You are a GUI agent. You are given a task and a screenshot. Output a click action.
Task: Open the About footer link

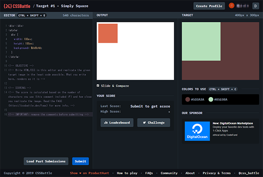tap(190, 173)
